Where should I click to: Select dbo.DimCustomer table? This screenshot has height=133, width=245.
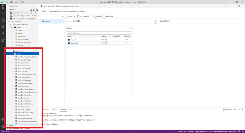24,69
